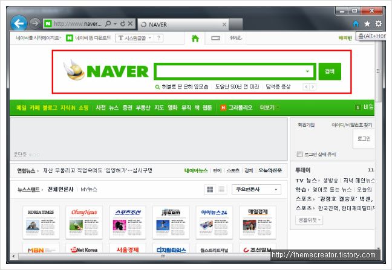Open 쇼핑 in the green menu
The width and height of the screenshot is (392, 270).
(83, 108)
